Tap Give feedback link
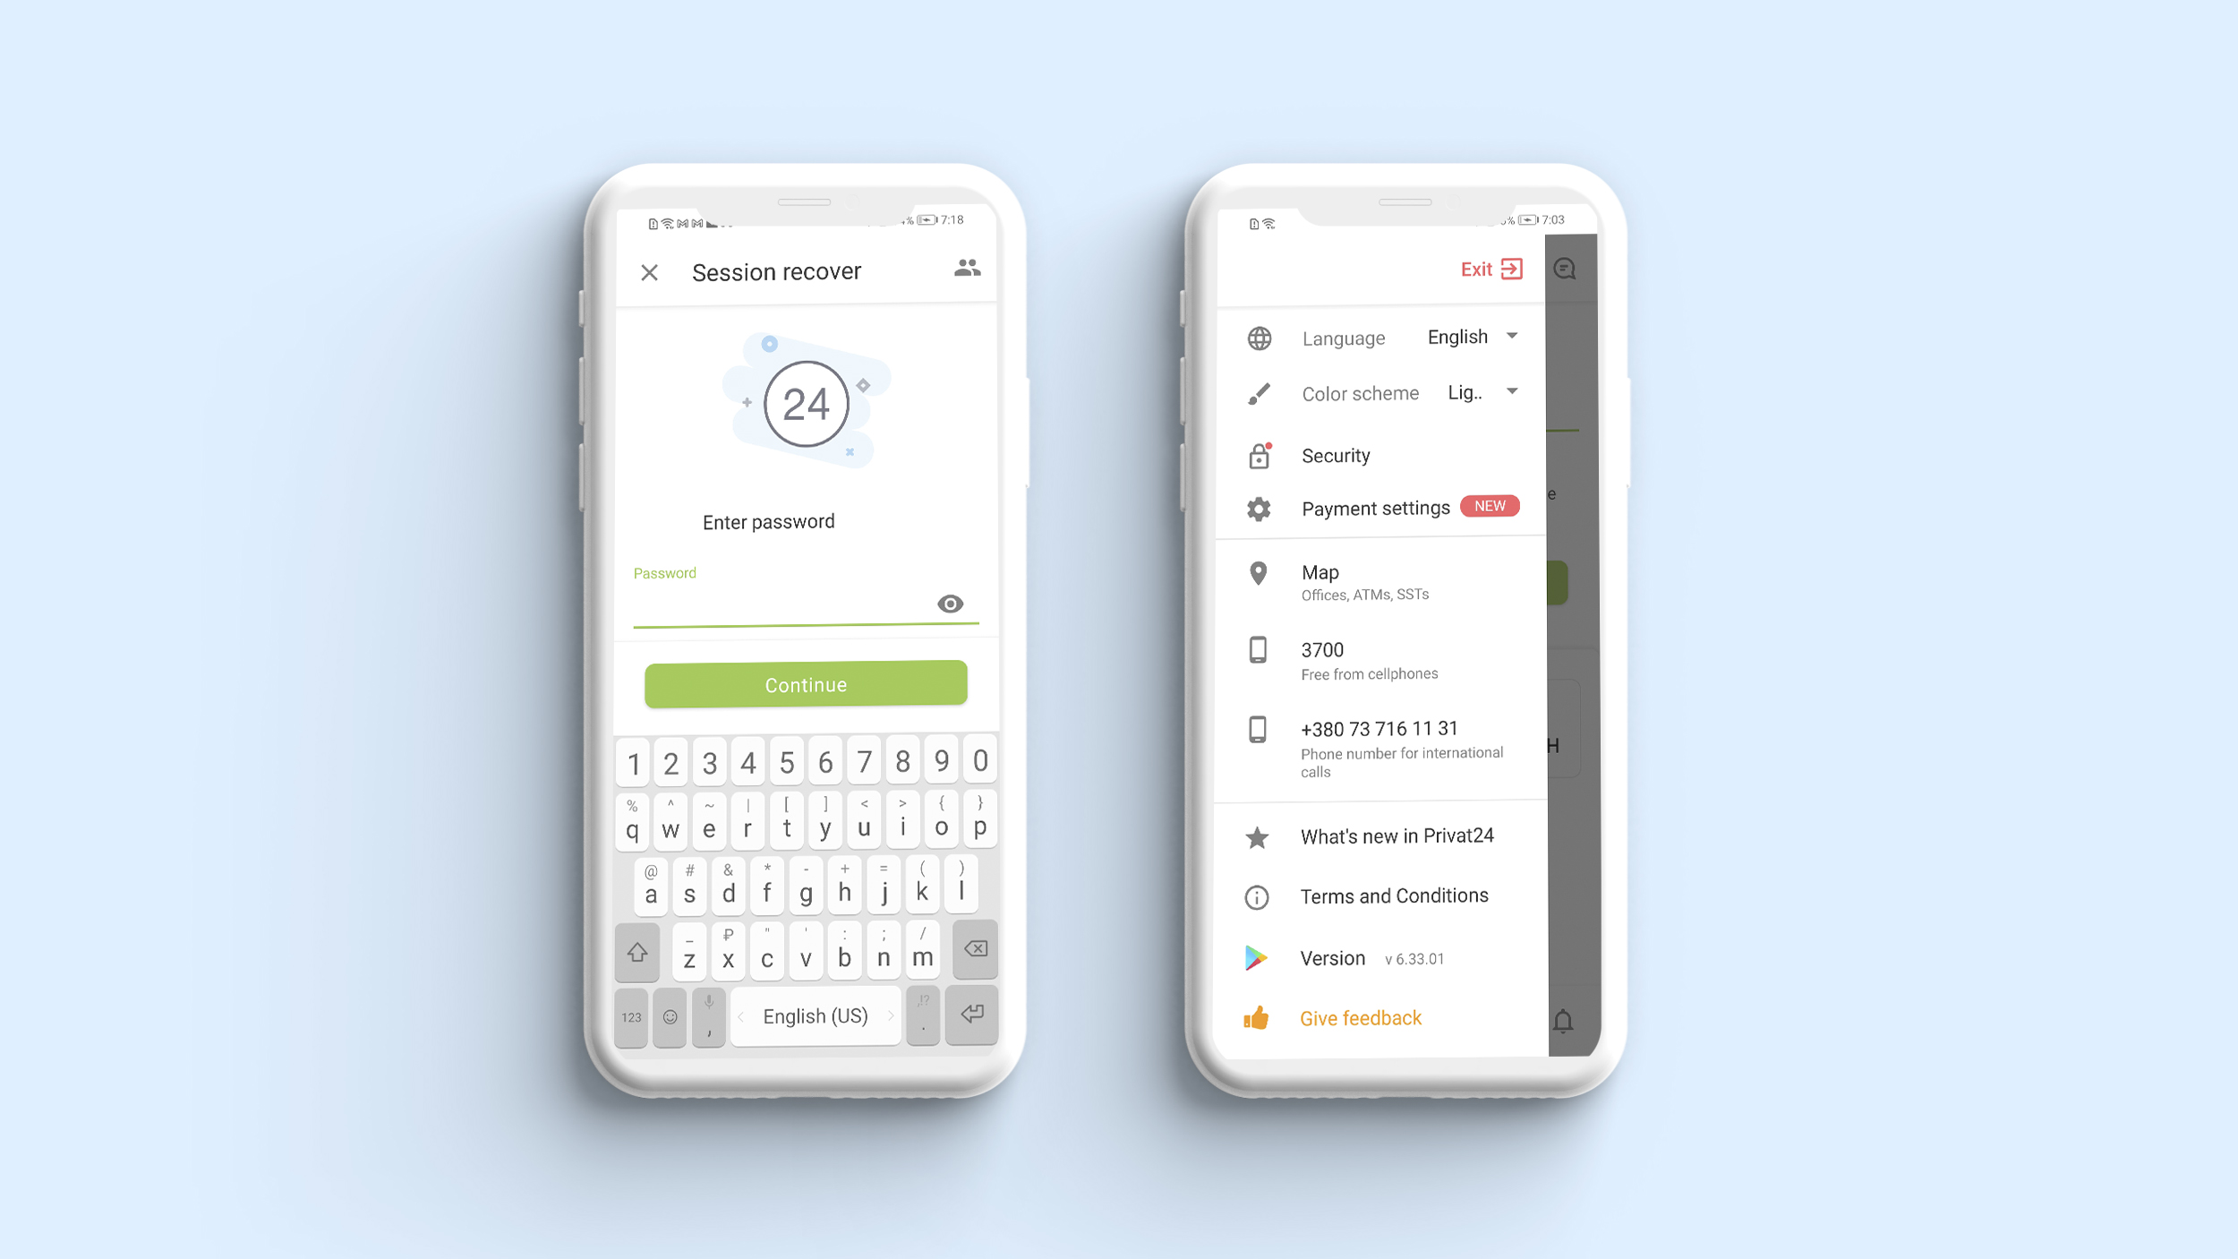 (x=1361, y=1017)
